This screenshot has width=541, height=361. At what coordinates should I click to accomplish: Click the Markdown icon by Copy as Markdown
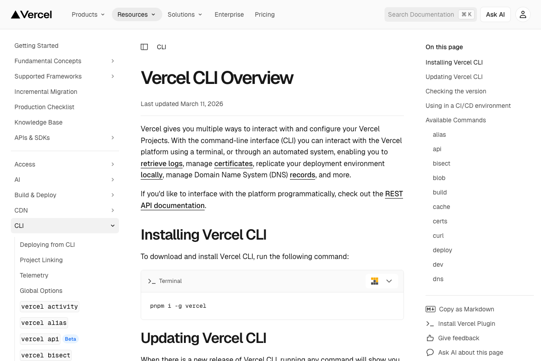431,309
